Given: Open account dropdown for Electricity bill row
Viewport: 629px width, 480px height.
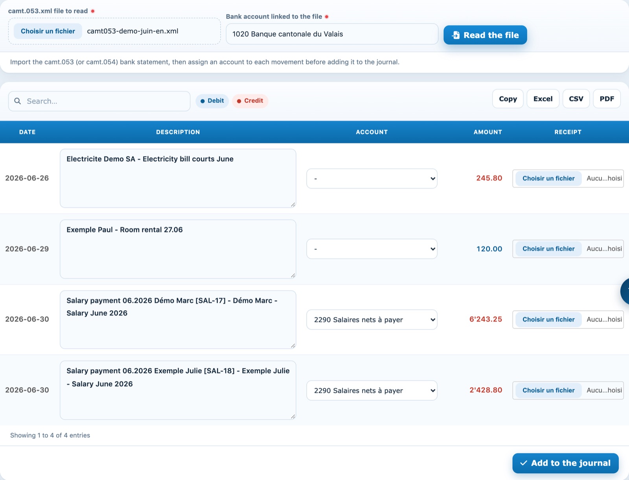Looking at the screenshot, I should point(372,179).
